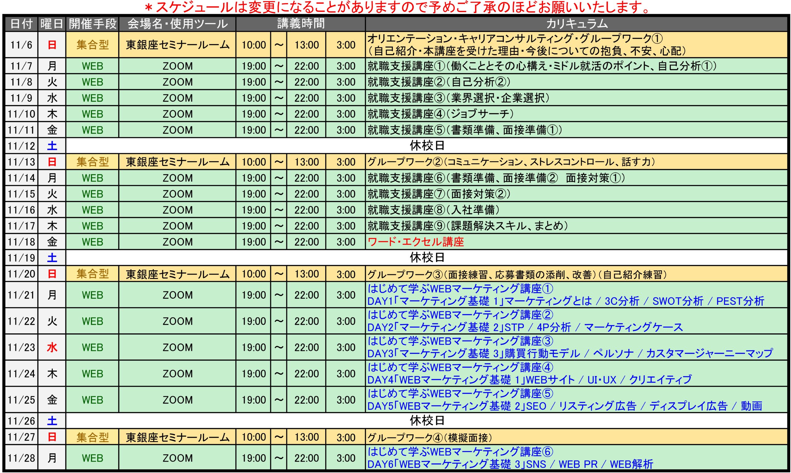Select the date cell 11/19
The image size is (791, 473).
point(21,258)
